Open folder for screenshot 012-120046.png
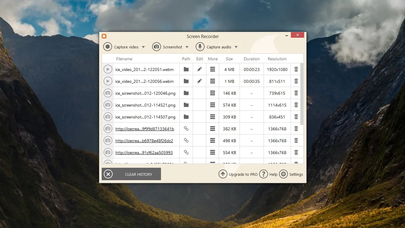405x228 pixels. pyautogui.click(x=186, y=93)
